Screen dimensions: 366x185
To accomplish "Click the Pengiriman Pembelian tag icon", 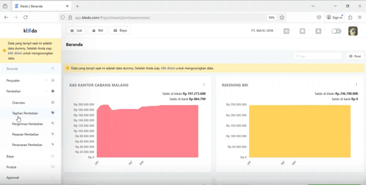I will tap(53, 123).
